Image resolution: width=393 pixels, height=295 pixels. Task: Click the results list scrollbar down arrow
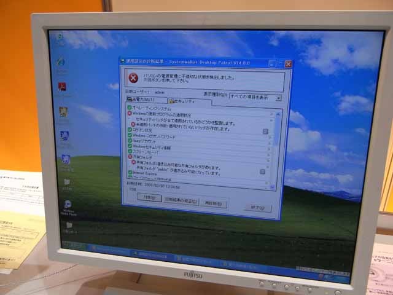(x=273, y=187)
